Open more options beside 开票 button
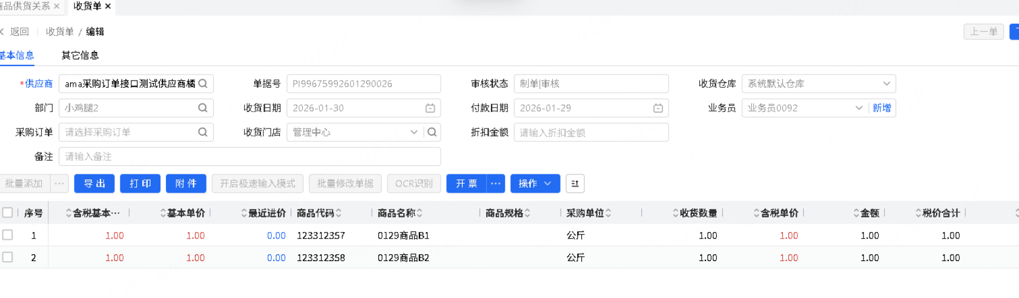1019x298 pixels. point(495,184)
